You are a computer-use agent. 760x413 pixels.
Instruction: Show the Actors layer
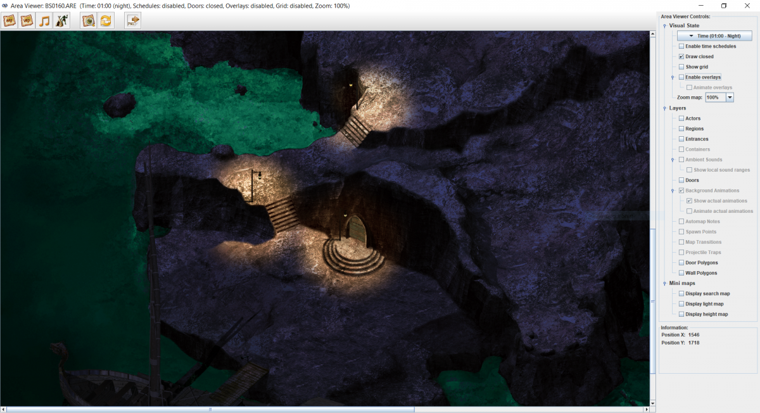(x=681, y=118)
